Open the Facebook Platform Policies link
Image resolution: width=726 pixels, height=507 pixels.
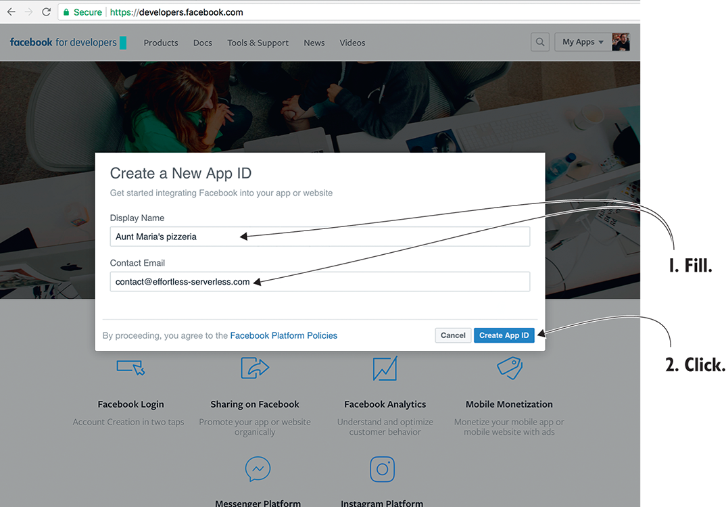pos(283,335)
